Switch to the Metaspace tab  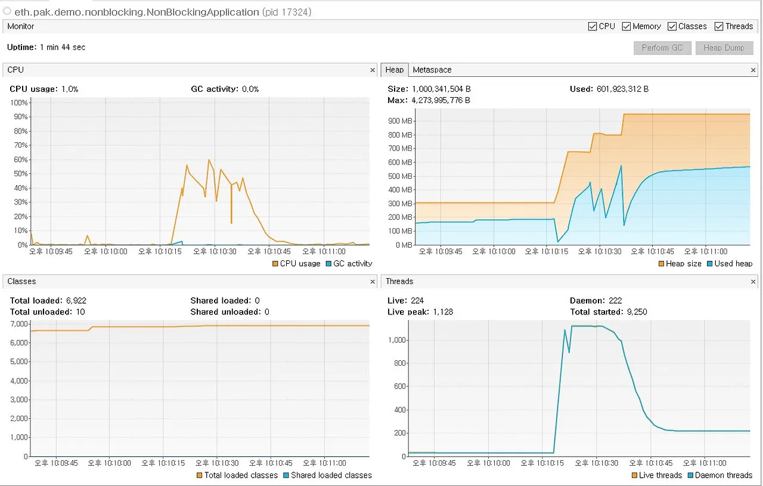click(432, 70)
